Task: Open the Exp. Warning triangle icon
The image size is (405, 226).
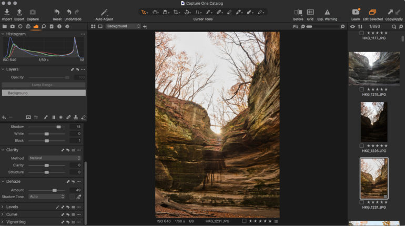Action: click(x=327, y=12)
